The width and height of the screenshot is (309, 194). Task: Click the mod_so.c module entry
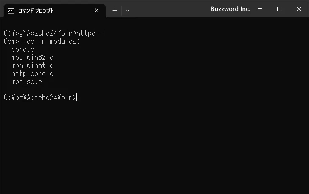pos(27,82)
